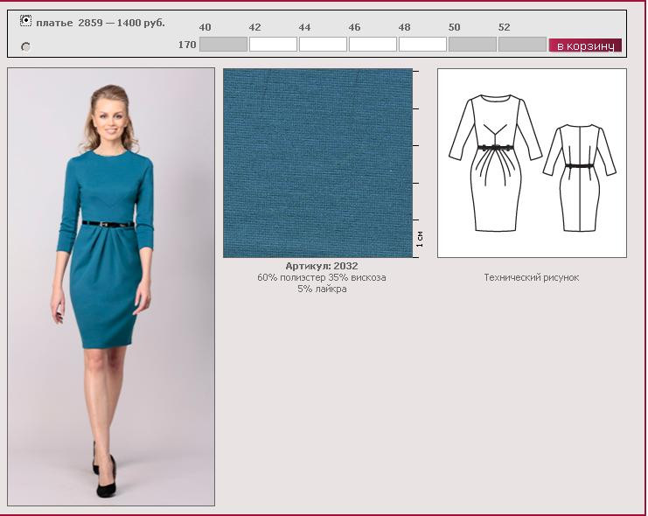This screenshot has height=516, width=648.
Task: Click the size 44 quantity field
Action: (x=323, y=45)
